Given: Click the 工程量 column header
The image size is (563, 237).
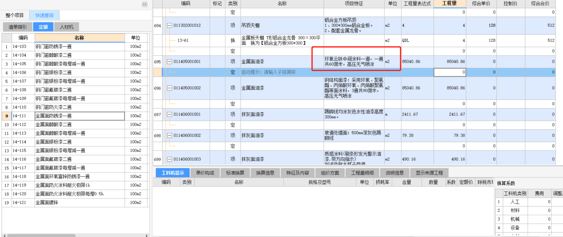Looking at the screenshot, I should pos(449,4).
